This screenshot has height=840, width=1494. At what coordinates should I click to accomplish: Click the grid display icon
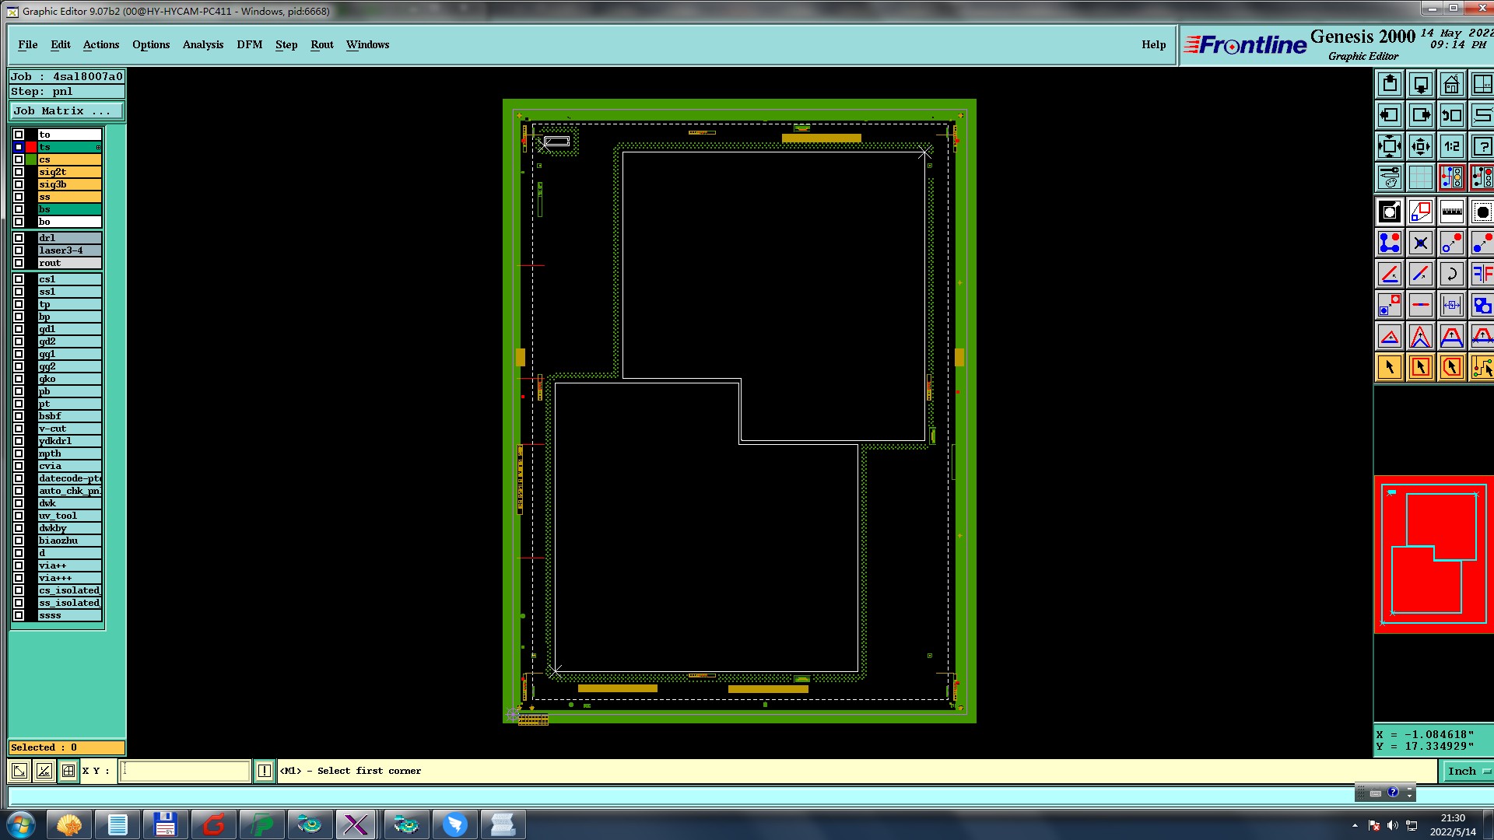pyautogui.click(x=1420, y=177)
